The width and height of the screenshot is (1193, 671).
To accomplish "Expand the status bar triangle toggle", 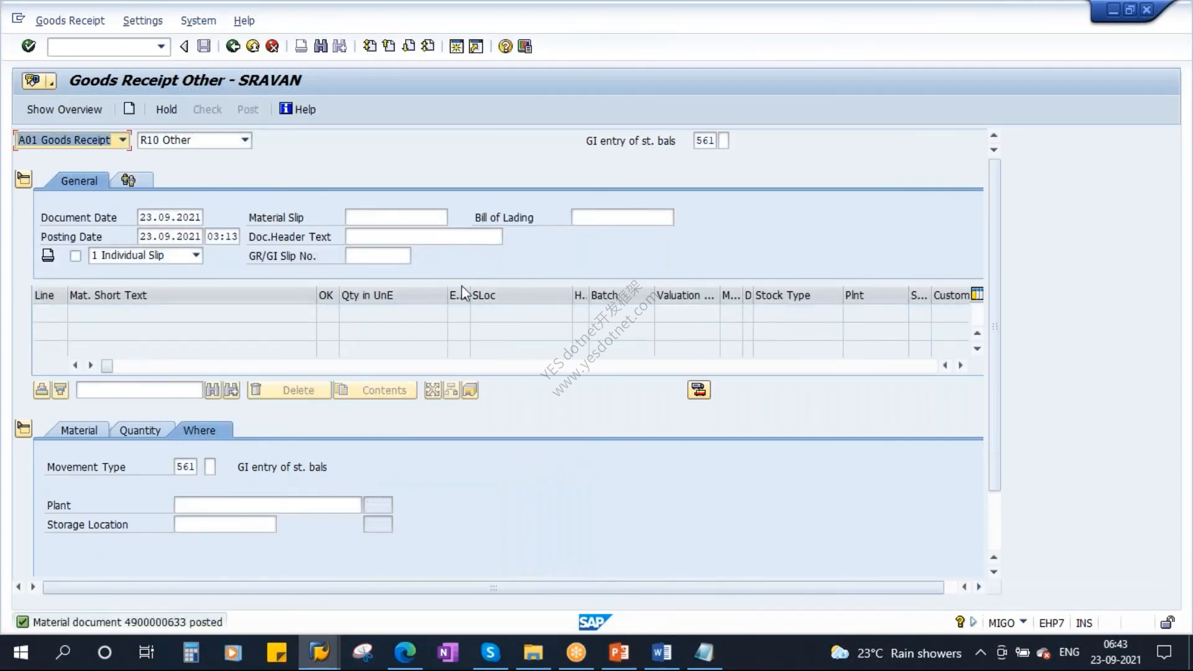I will pos(974,622).
